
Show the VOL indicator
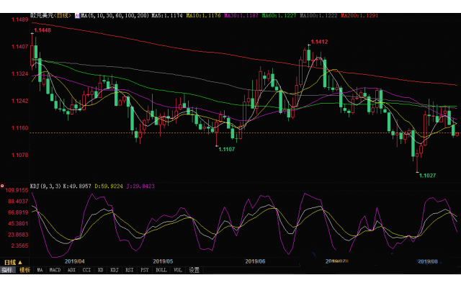(x=177, y=270)
